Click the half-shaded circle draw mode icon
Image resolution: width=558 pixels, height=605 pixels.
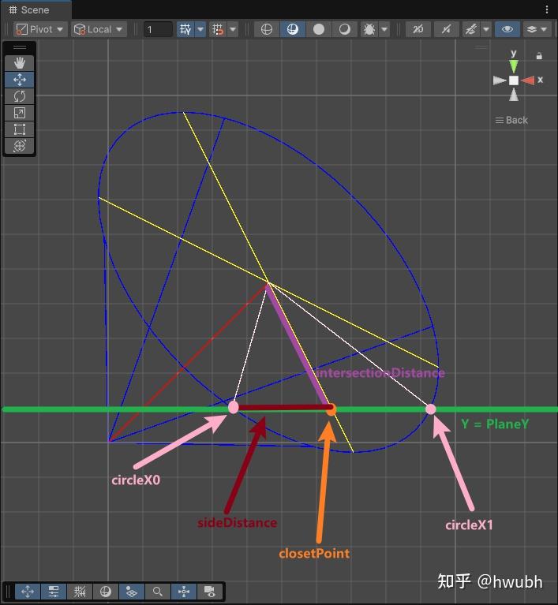tap(344, 29)
